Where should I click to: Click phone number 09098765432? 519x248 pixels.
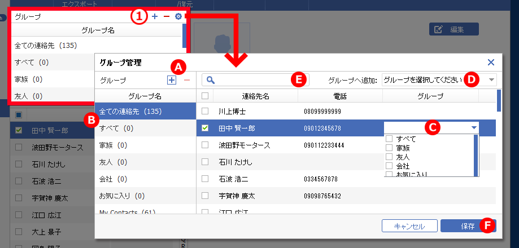point(322,196)
